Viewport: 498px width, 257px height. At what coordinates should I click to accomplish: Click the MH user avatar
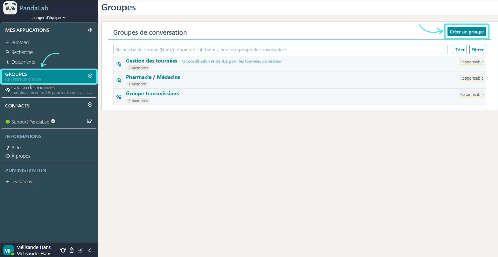point(9,251)
